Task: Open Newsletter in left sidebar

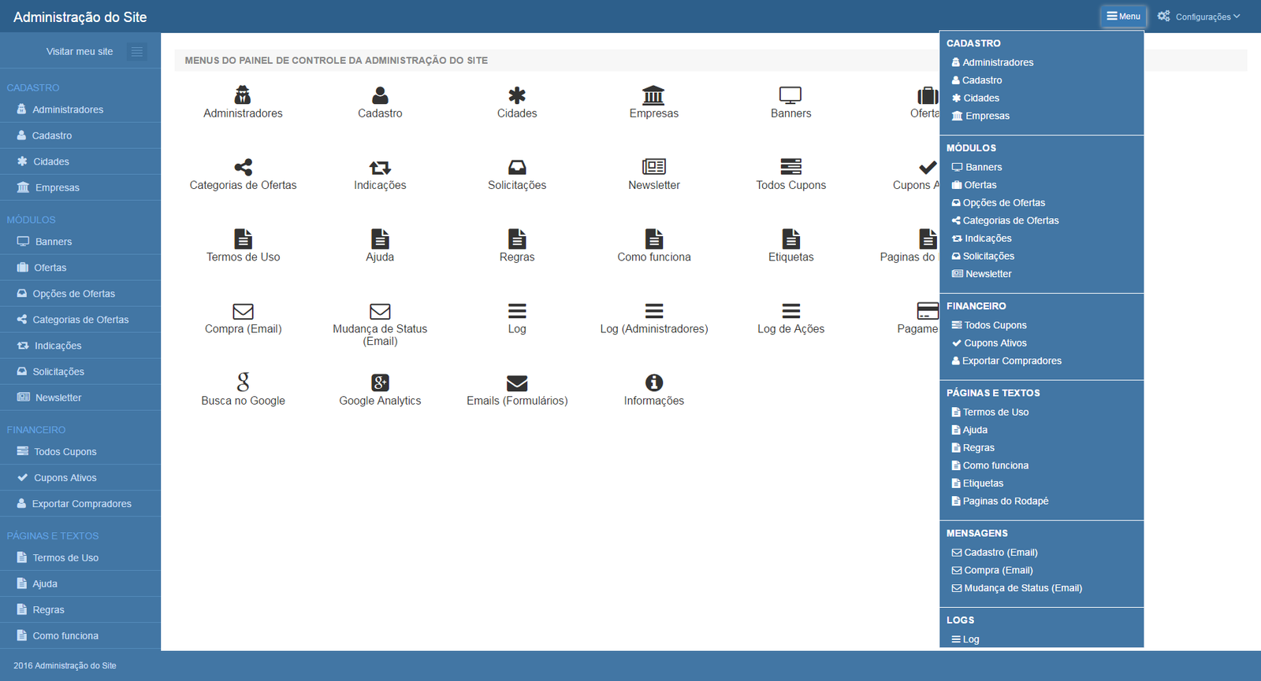Action: (x=80, y=398)
